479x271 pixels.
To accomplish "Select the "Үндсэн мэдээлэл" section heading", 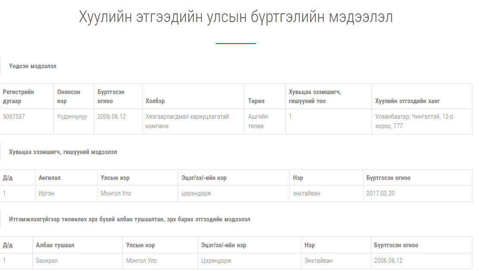I will click(x=33, y=66).
